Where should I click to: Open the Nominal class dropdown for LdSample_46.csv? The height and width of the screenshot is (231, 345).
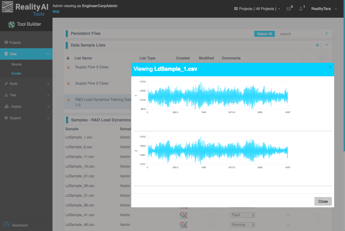[242, 225]
